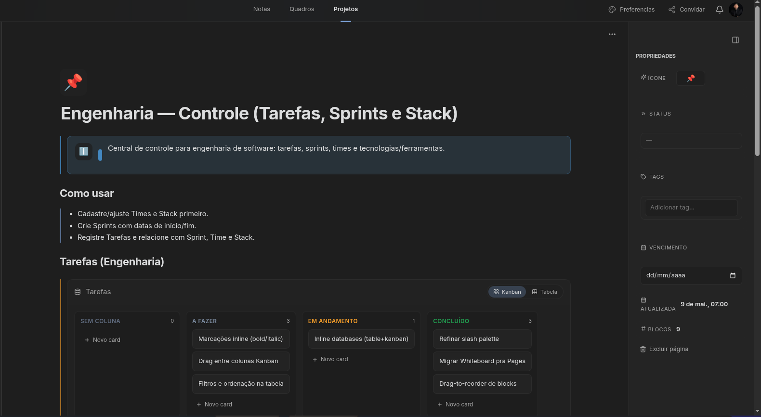This screenshot has height=417, width=761.
Task: Click plus icon in Em Andamento column
Action: (315, 359)
